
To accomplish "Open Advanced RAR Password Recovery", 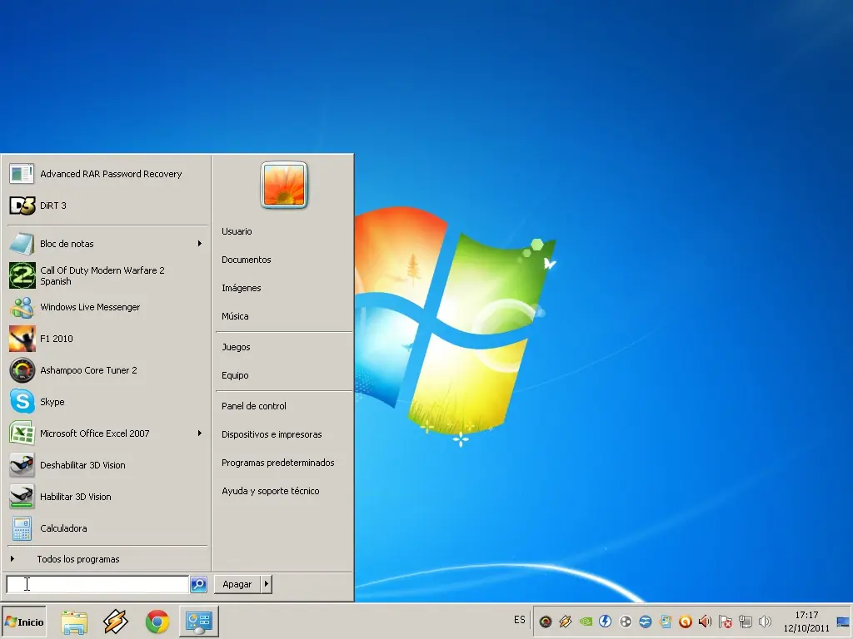I will pos(107,174).
